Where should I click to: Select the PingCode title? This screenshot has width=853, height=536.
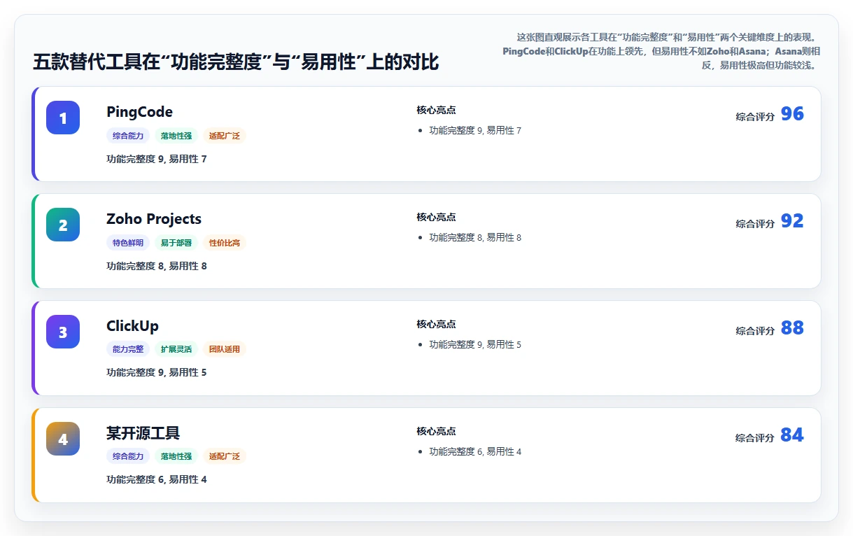click(x=139, y=112)
